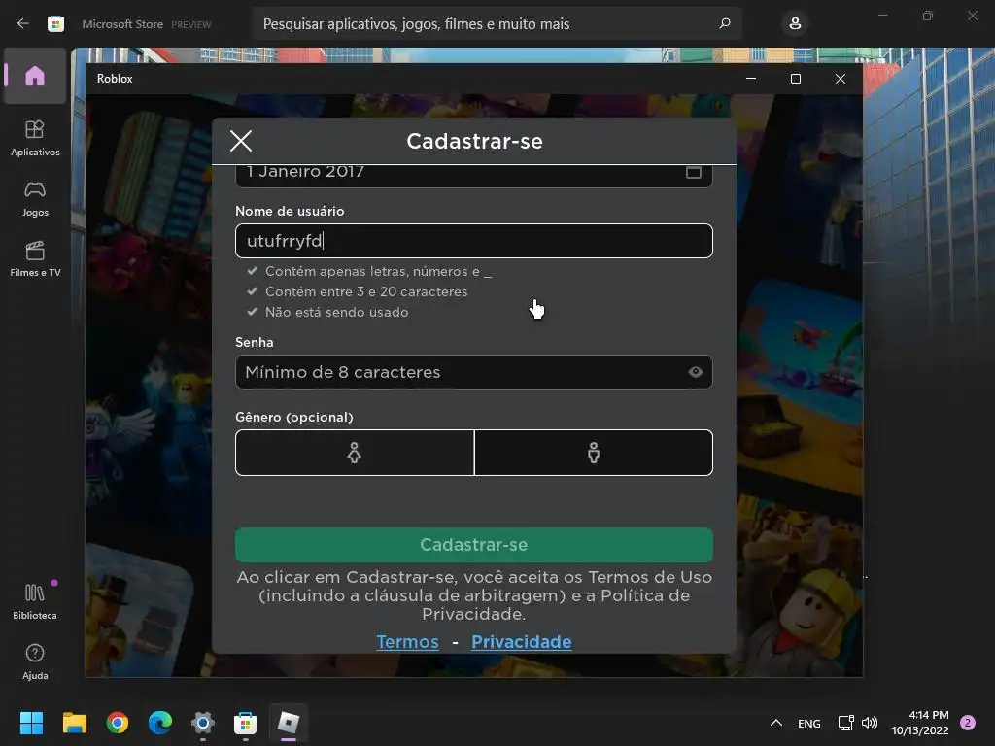Click the Store search magnifier icon

[x=725, y=23]
